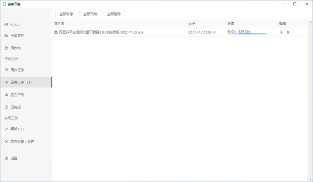Click the folder icon beside 全部文件
This screenshot has width=313, height=182.
pos(6,36)
